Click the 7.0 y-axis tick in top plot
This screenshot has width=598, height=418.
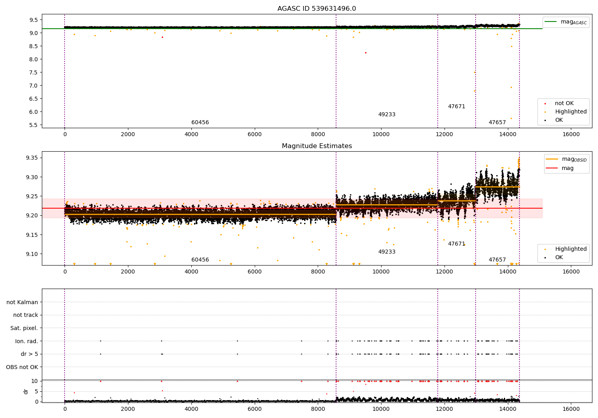click(x=34, y=86)
